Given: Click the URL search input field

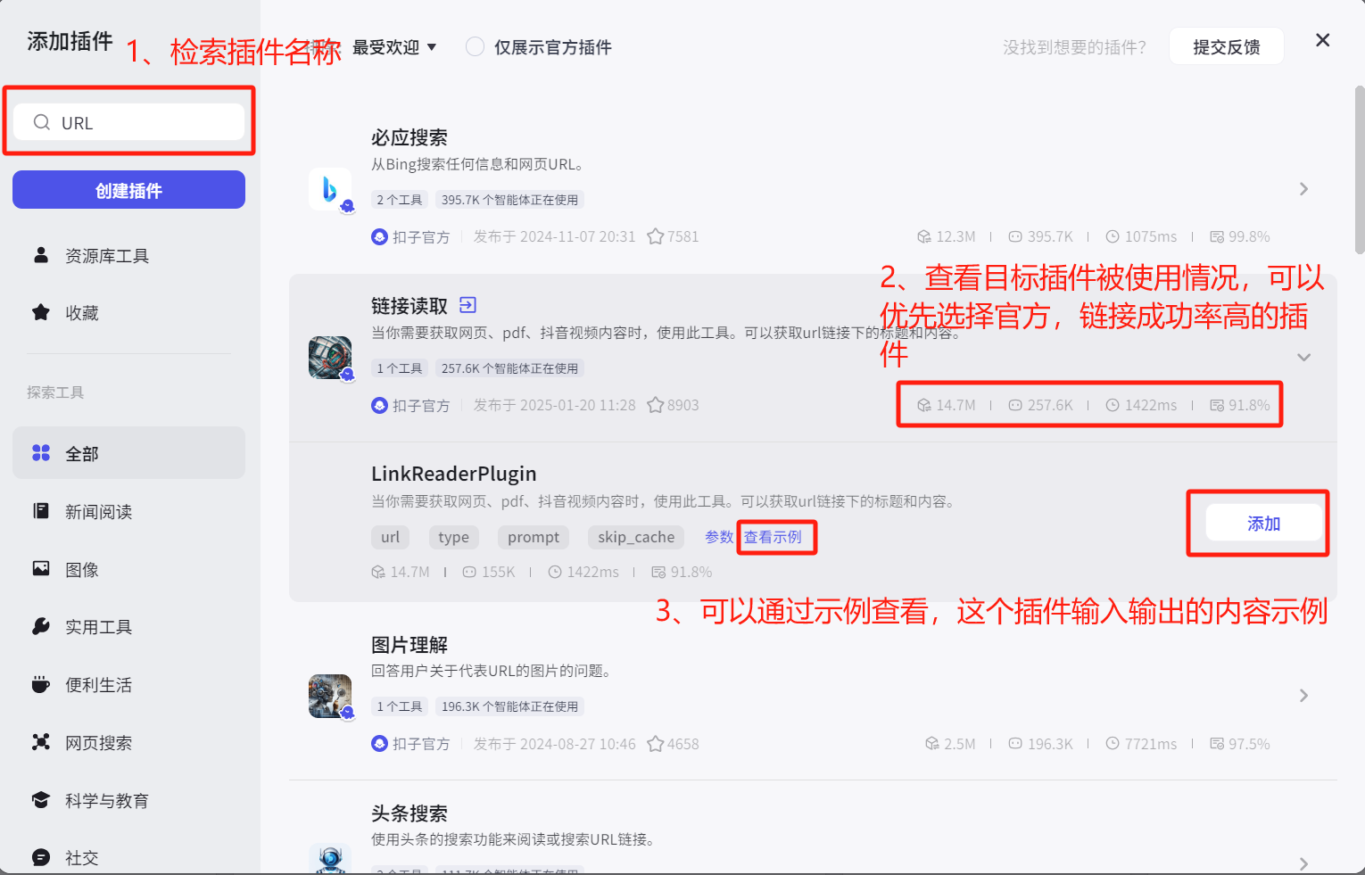Looking at the screenshot, I should 128,122.
